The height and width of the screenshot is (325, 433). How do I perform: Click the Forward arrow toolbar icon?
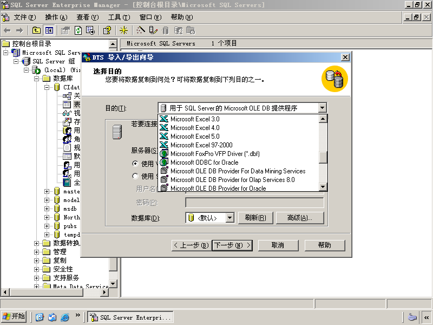19,30
